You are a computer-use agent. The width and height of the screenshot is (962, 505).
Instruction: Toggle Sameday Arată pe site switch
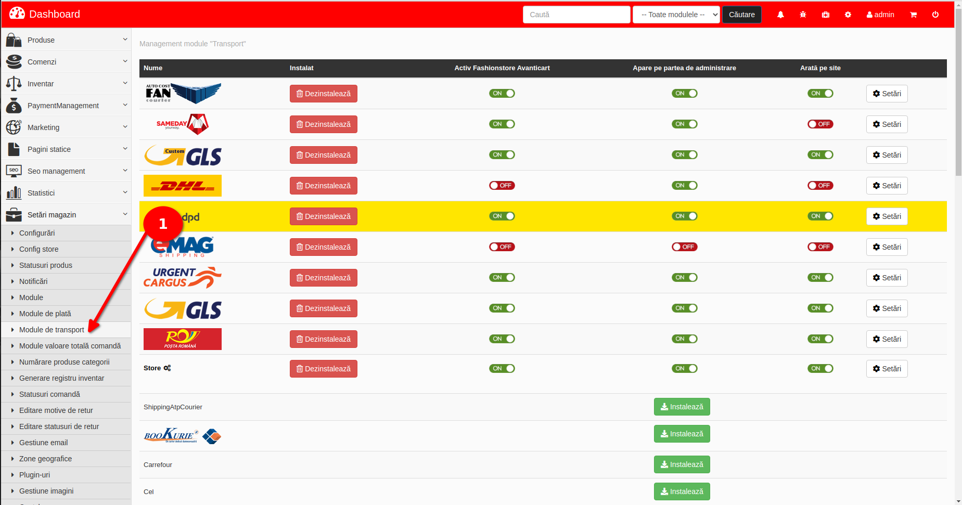(x=820, y=124)
